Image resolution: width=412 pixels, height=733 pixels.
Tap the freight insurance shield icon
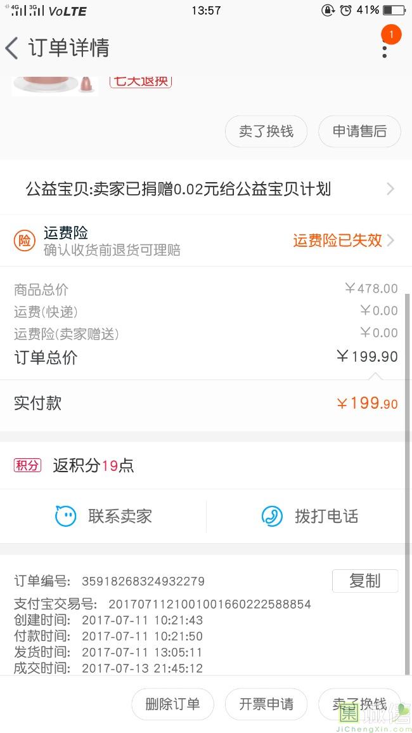tap(25, 241)
